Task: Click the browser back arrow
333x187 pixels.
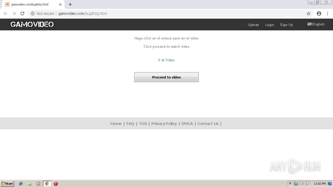Action: click(x=6, y=14)
